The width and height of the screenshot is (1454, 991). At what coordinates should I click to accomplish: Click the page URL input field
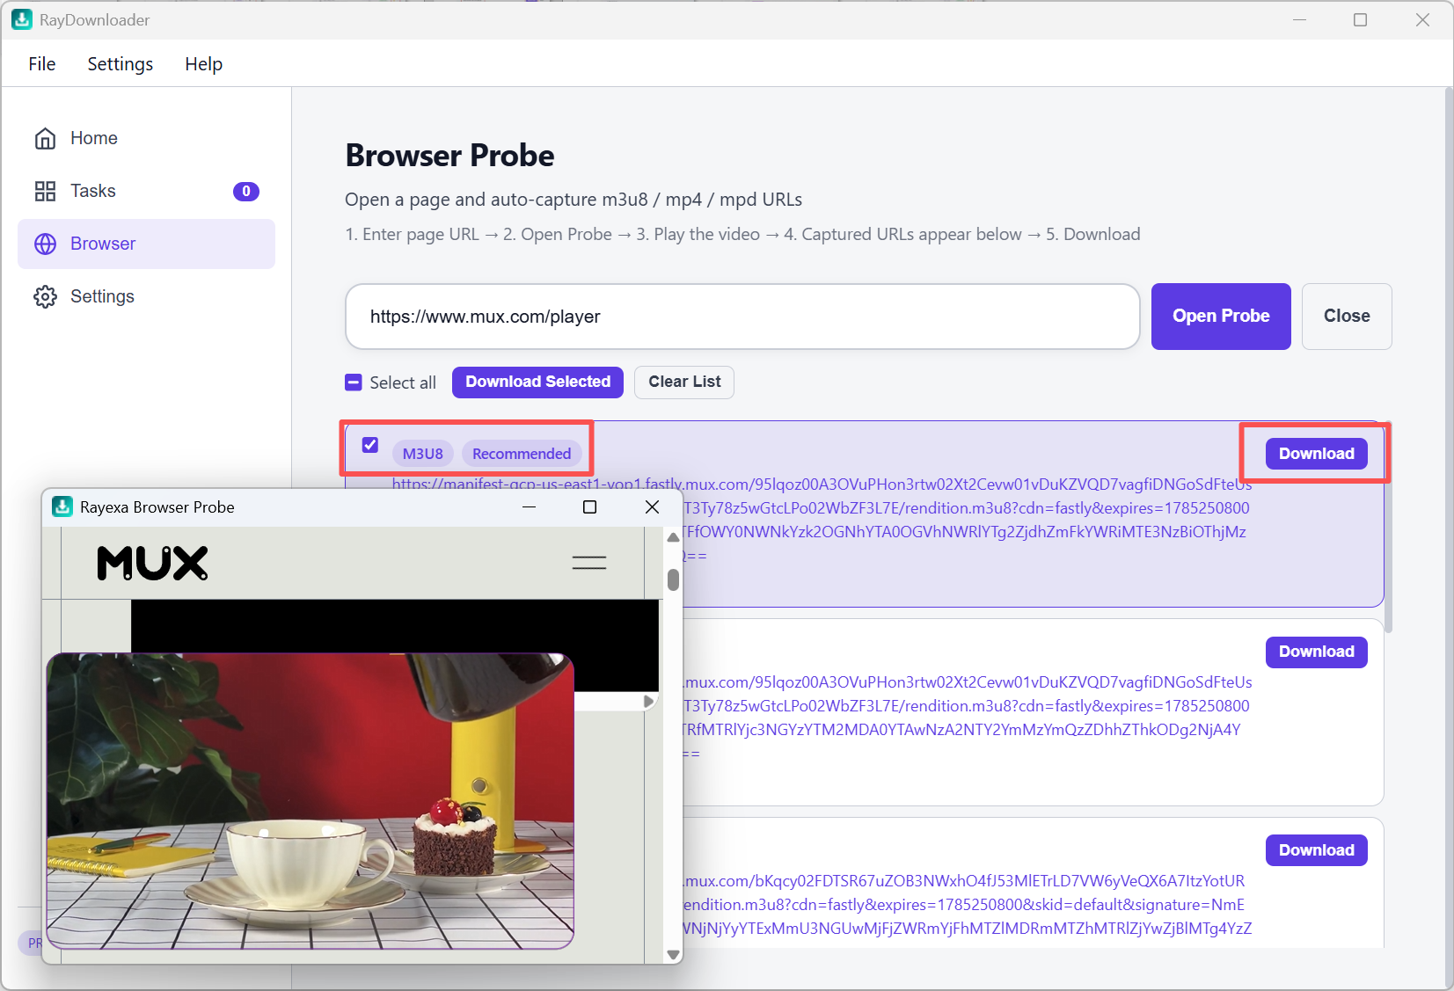pos(742,317)
